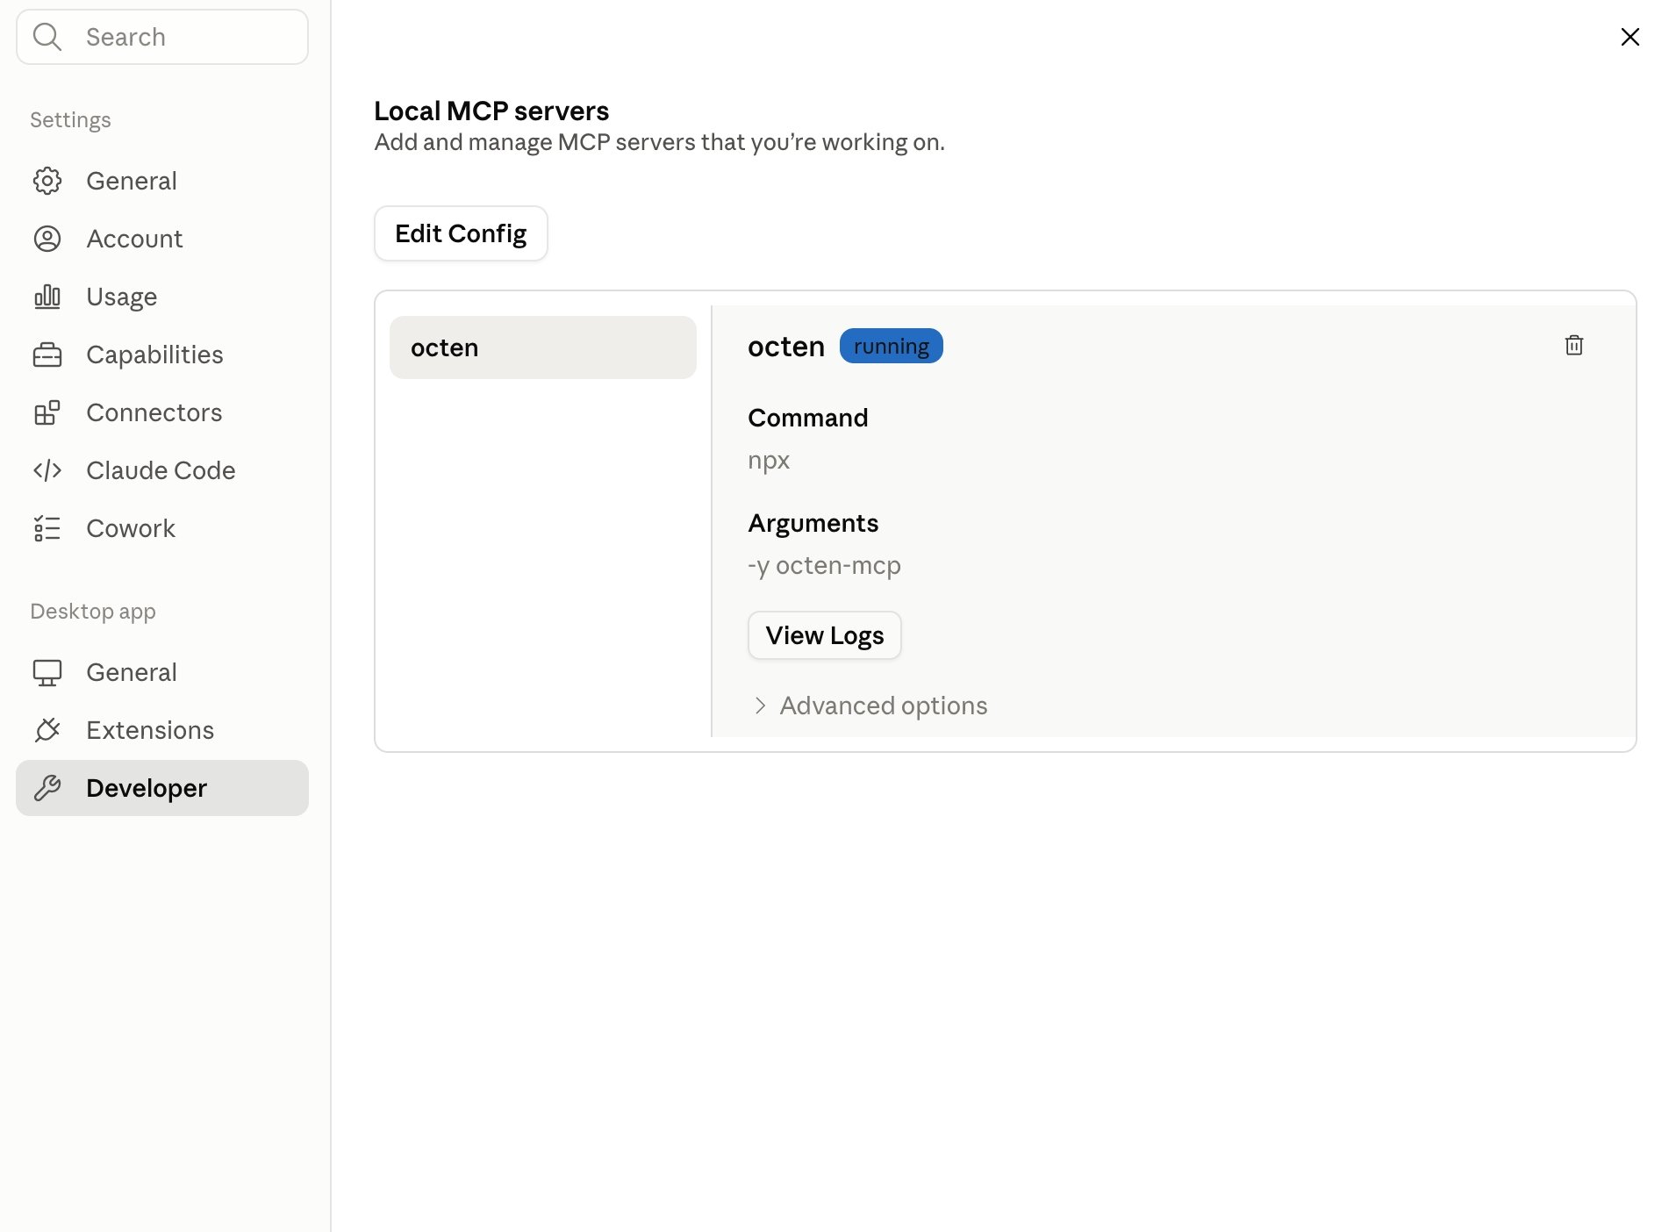Screen dimensions: 1662x1232
Task: Open the Account settings page
Action: [162, 239]
